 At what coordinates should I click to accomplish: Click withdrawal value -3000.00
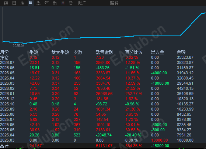point(159,125)
